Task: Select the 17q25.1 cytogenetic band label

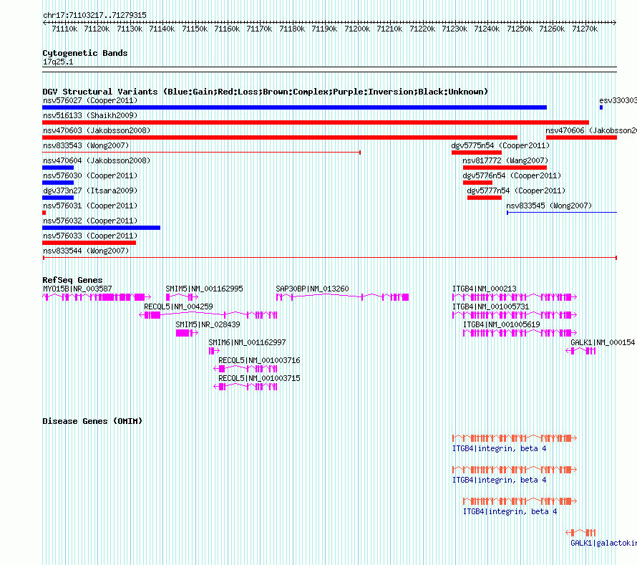Action: point(58,62)
